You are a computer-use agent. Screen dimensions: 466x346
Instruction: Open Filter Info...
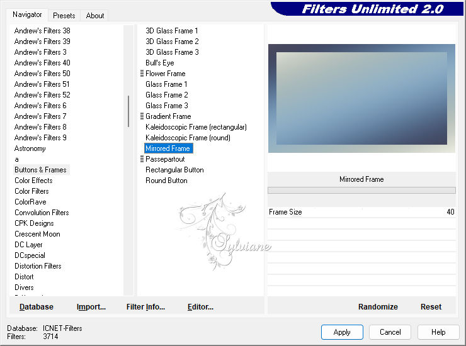(145, 307)
